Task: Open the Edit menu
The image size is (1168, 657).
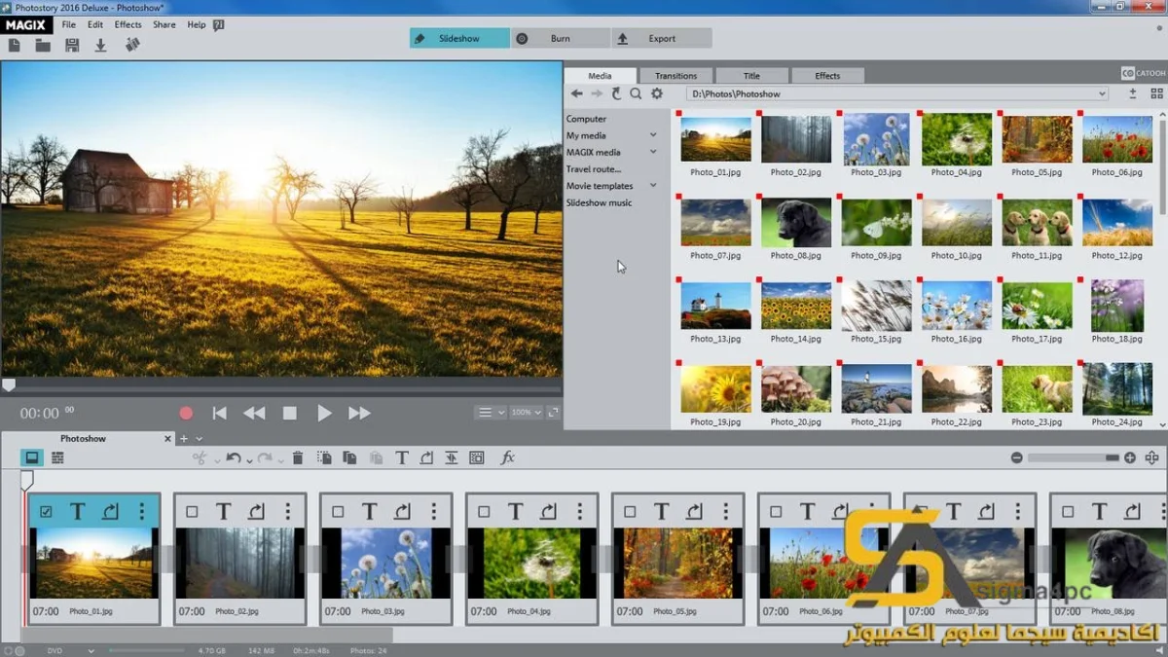Action: click(95, 24)
